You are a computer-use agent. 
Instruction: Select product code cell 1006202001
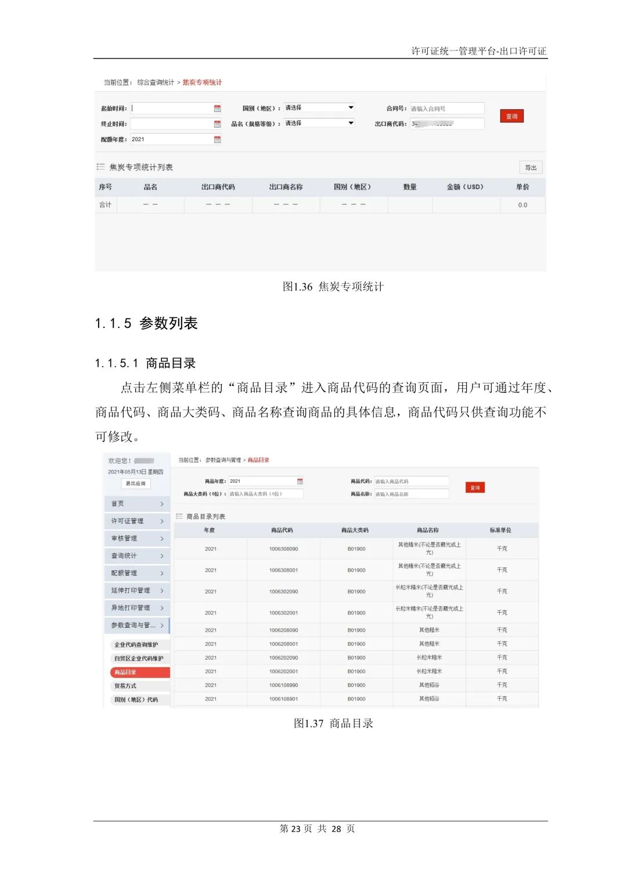click(283, 671)
